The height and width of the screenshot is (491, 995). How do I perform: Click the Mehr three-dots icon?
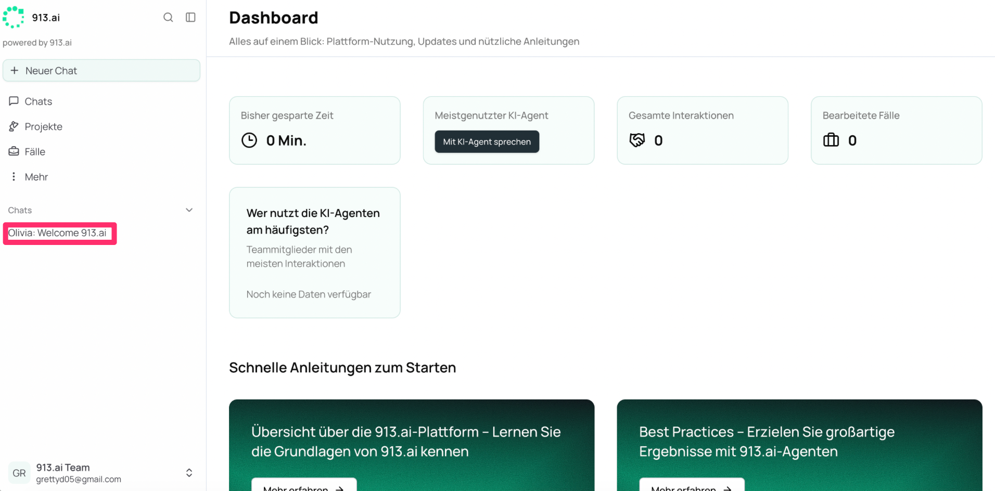[x=14, y=177]
